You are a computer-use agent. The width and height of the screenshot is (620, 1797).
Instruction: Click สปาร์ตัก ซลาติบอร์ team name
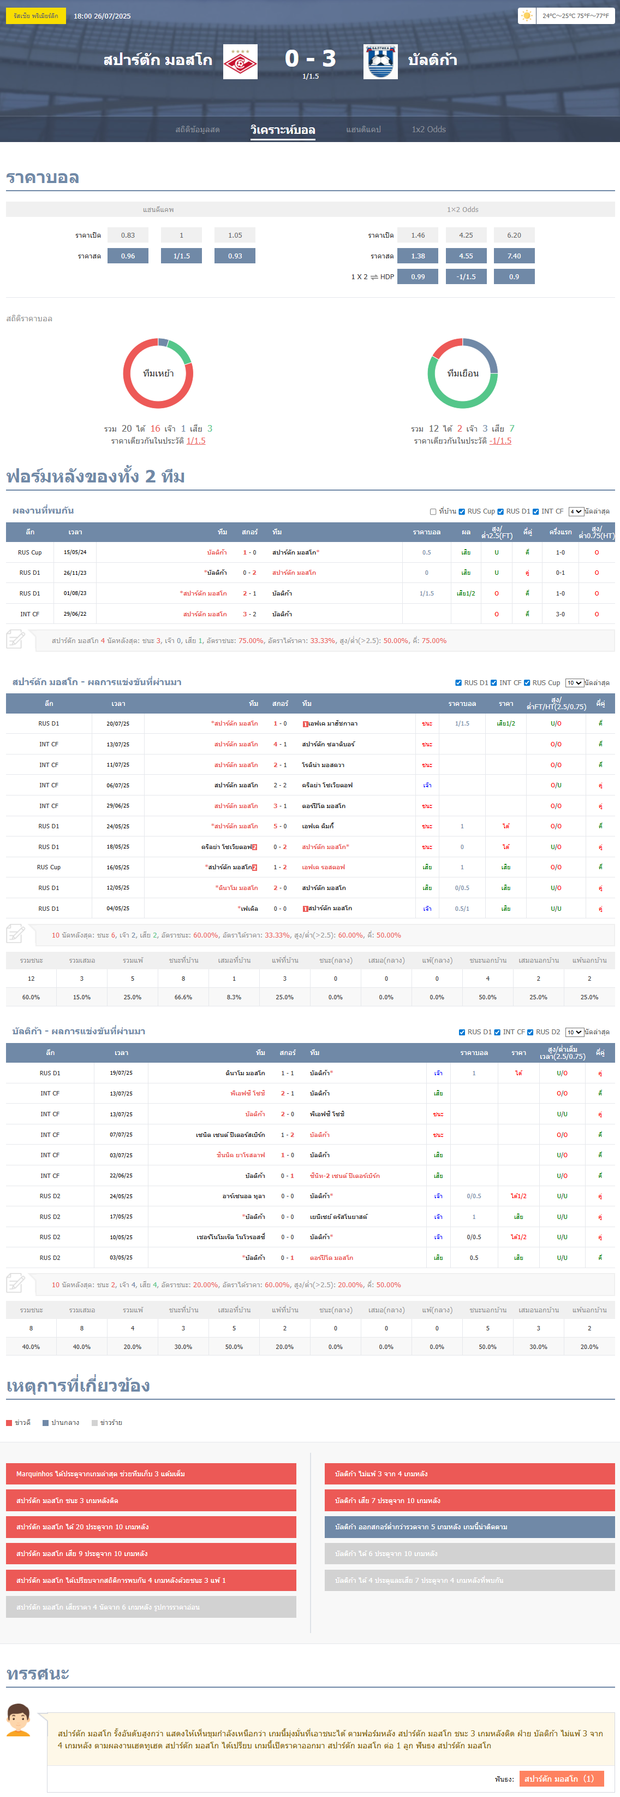click(x=328, y=744)
